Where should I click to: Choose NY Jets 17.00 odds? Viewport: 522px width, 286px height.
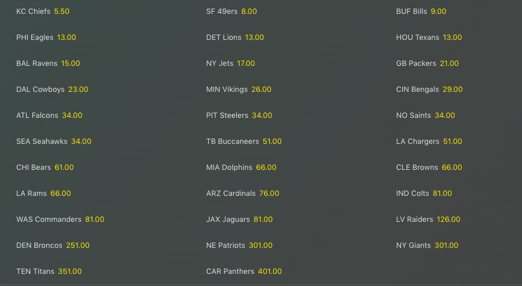pos(245,64)
